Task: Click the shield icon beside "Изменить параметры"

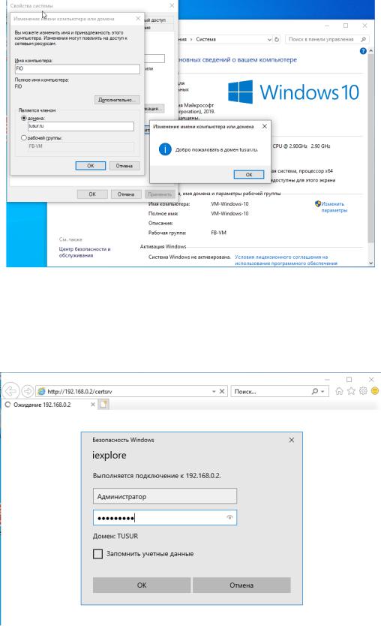Action: point(317,204)
